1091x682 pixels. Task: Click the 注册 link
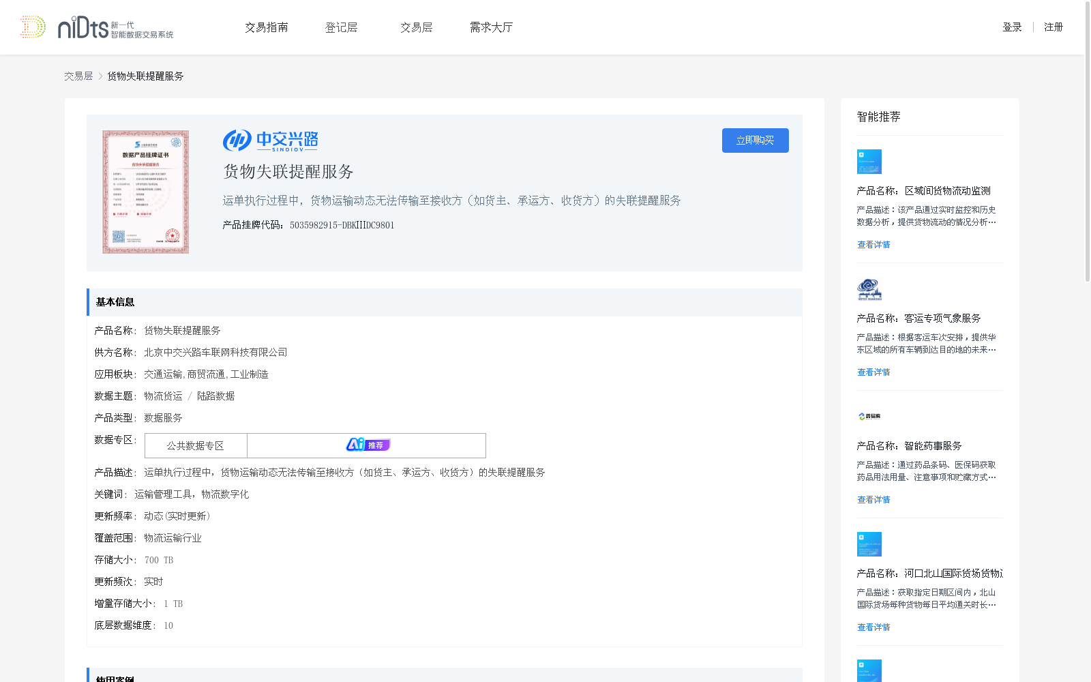coord(1053,27)
